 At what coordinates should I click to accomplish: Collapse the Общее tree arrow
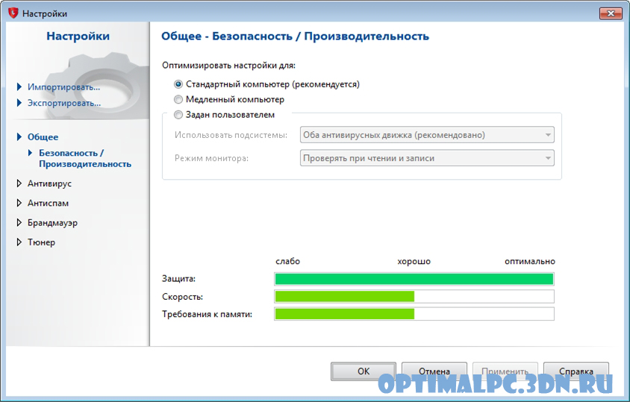coord(19,137)
